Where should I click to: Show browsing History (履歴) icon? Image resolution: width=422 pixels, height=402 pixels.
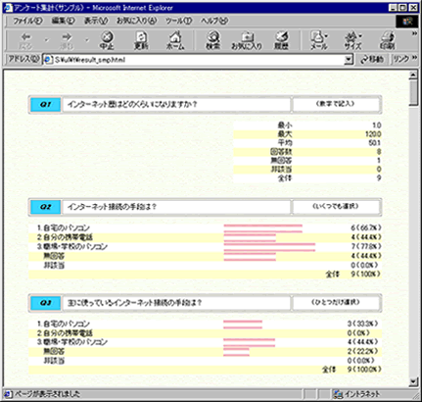(282, 40)
